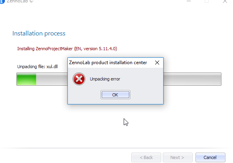Click the grayed-out Back button
Image resolution: width=233 pixels, height=163 pixels.
[146, 157]
